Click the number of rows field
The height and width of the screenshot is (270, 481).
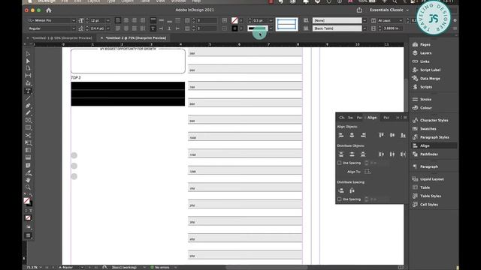point(206,20)
